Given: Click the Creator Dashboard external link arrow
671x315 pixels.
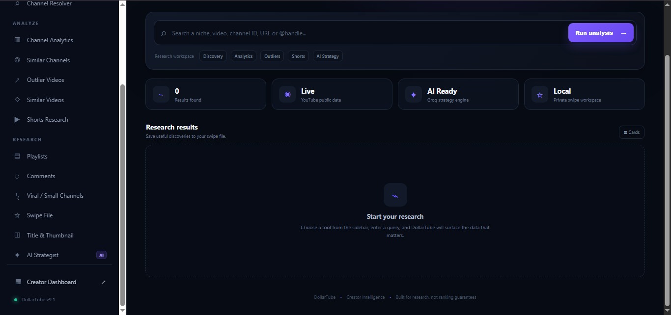Looking at the screenshot, I should (x=104, y=282).
